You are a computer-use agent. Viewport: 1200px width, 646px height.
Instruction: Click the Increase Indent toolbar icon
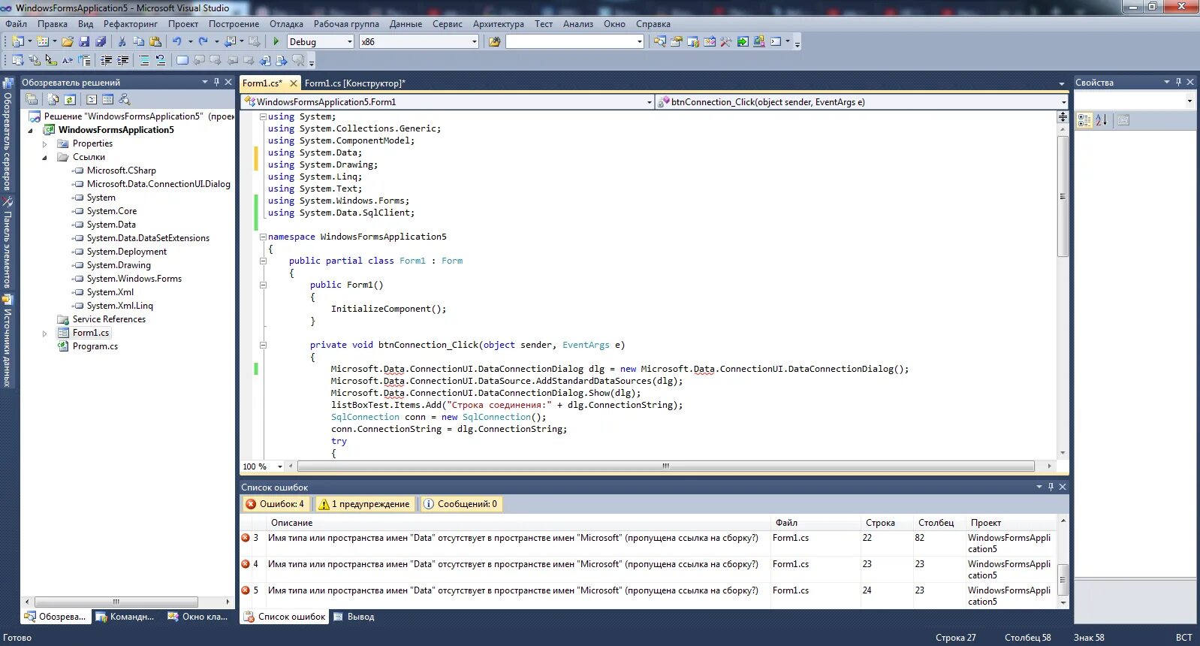coord(123,60)
